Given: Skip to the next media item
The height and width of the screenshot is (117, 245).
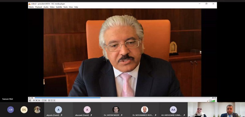Looking at the screenshot, I should coord(39,100).
